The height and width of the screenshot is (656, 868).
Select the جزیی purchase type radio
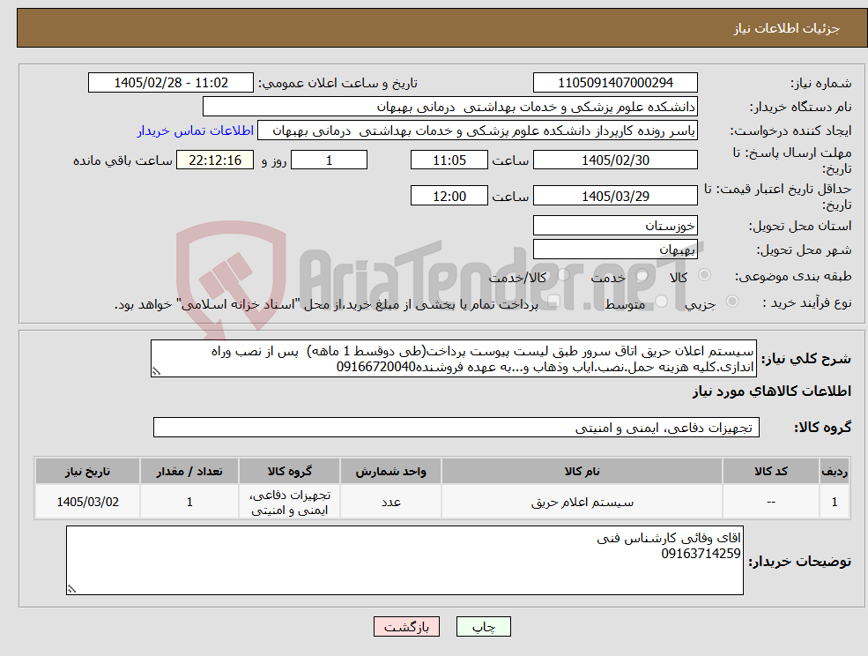[731, 302]
